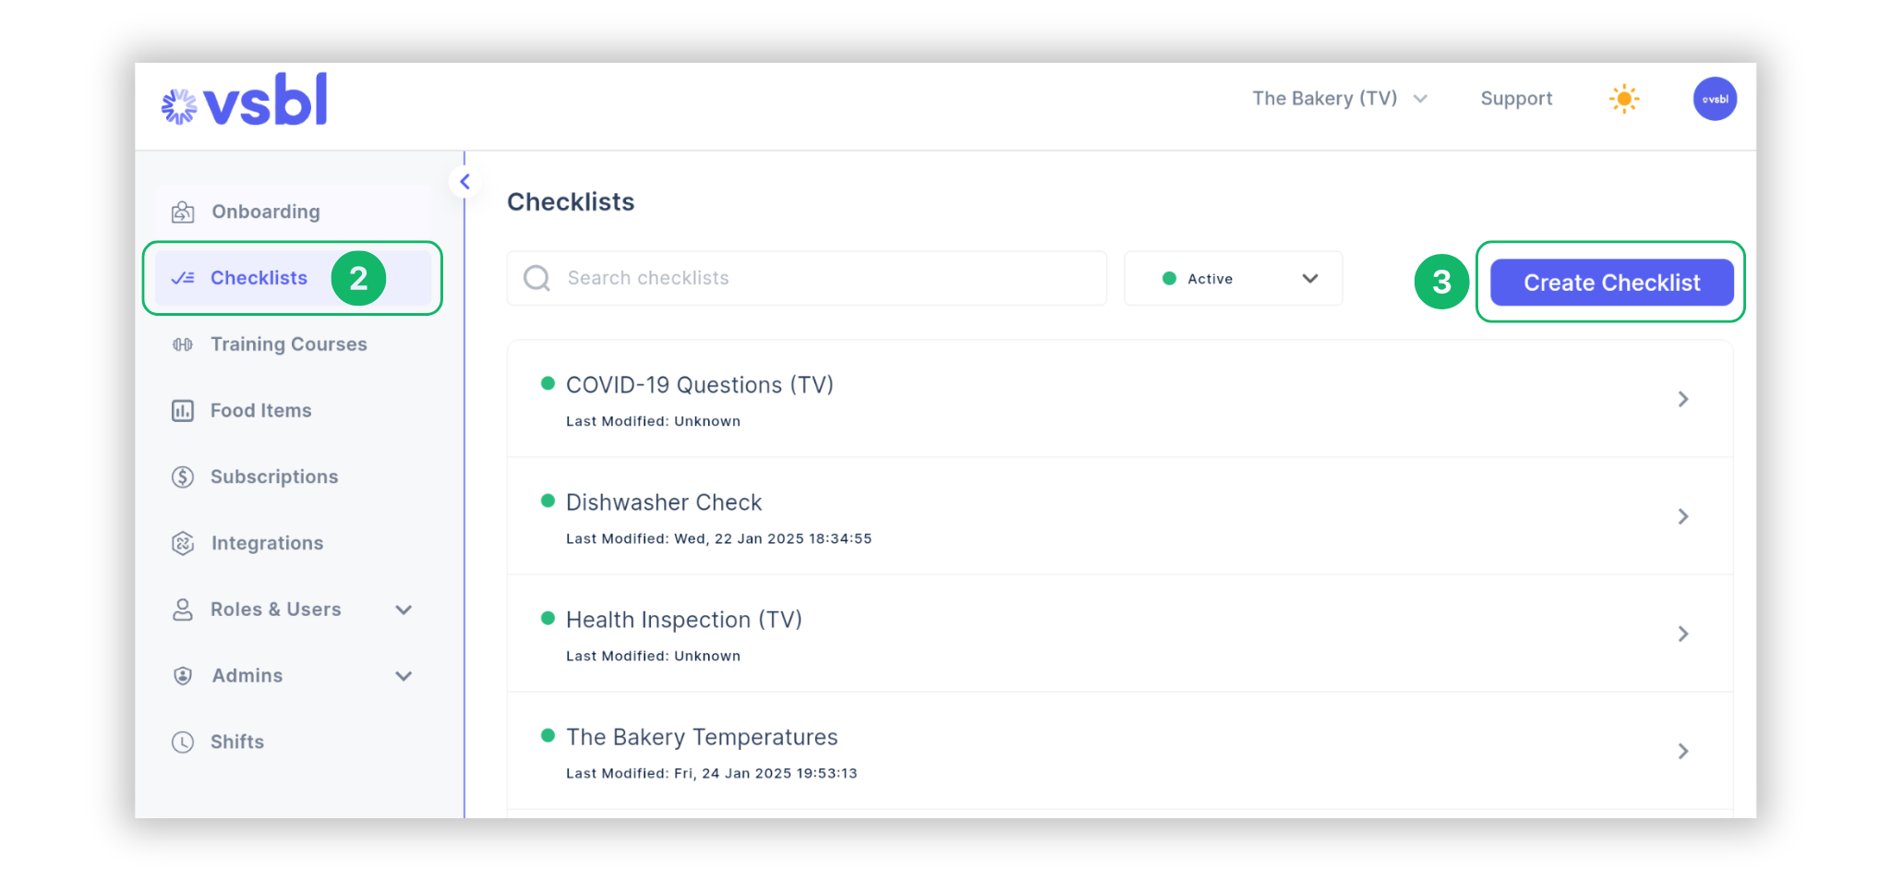Select the Onboarding sidebar icon
1891x881 pixels.
click(x=183, y=211)
